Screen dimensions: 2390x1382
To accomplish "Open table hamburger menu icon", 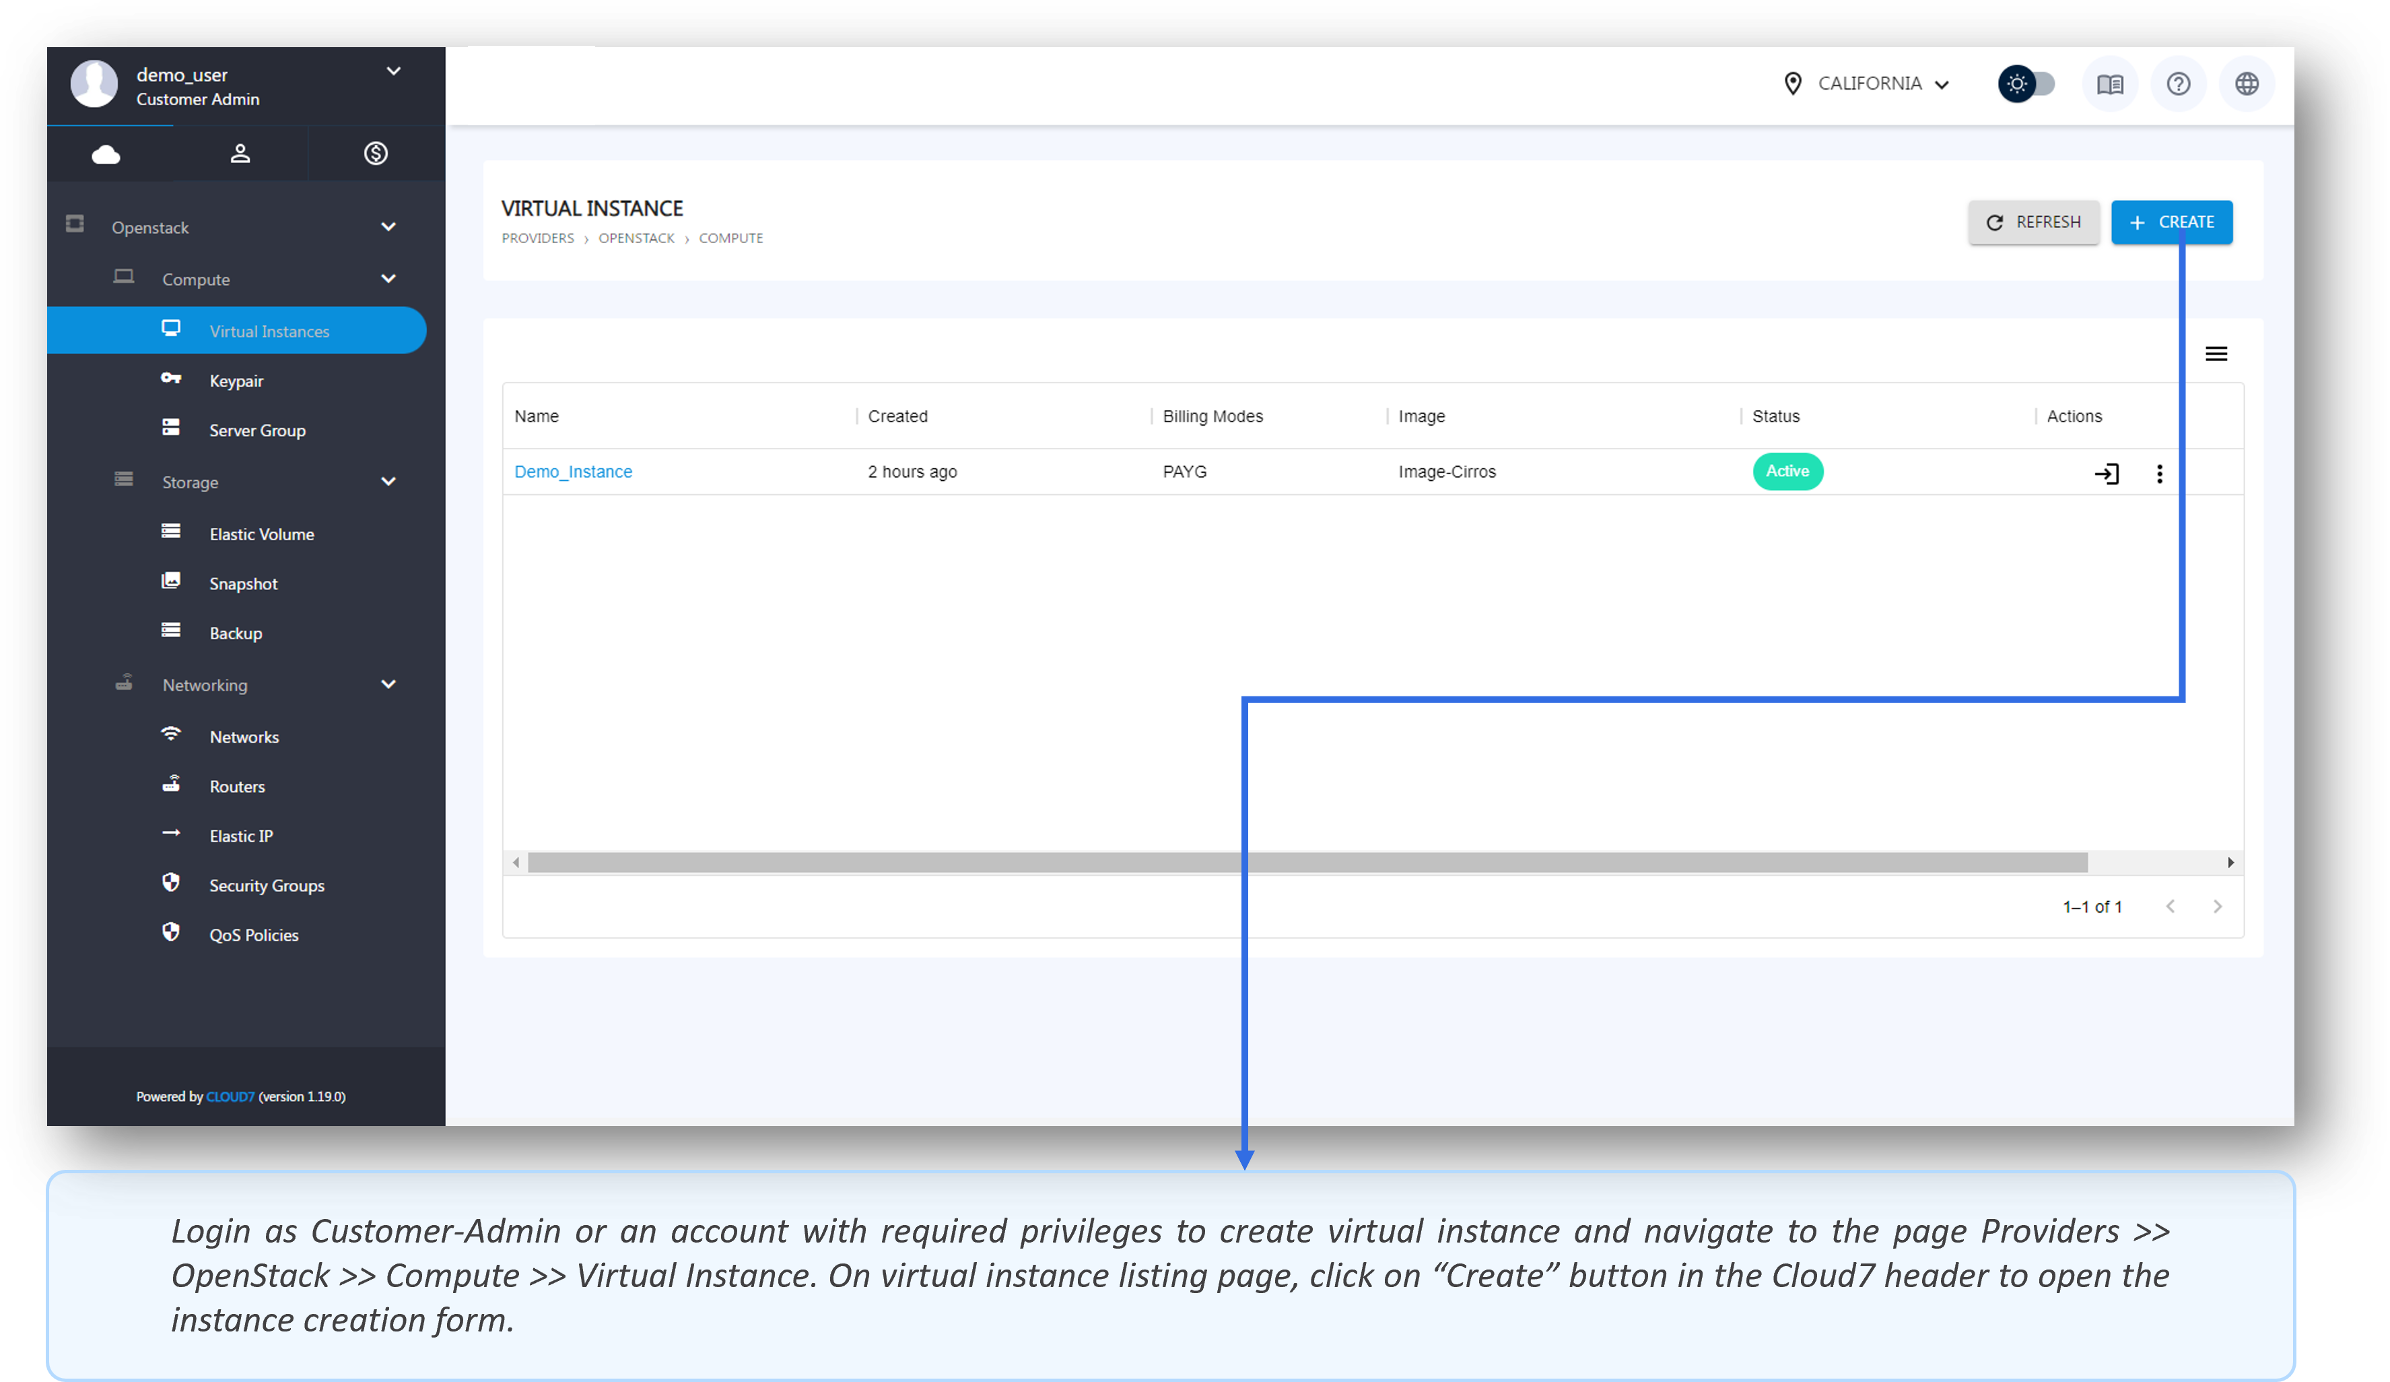I will point(2216,354).
